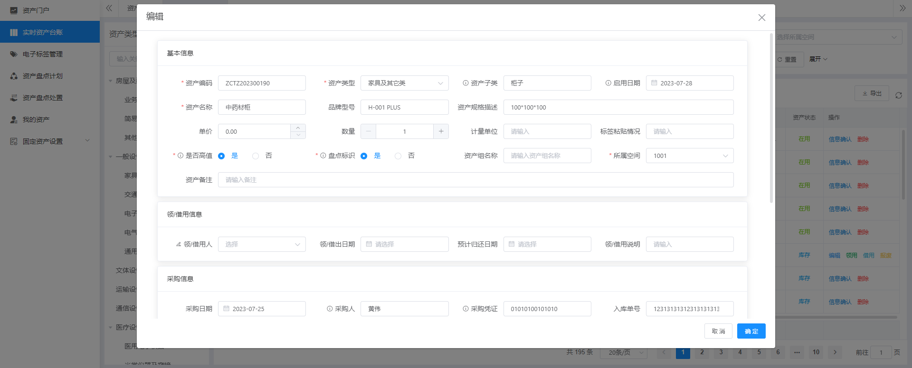Open the borrower selection dropdown

[x=262, y=244]
